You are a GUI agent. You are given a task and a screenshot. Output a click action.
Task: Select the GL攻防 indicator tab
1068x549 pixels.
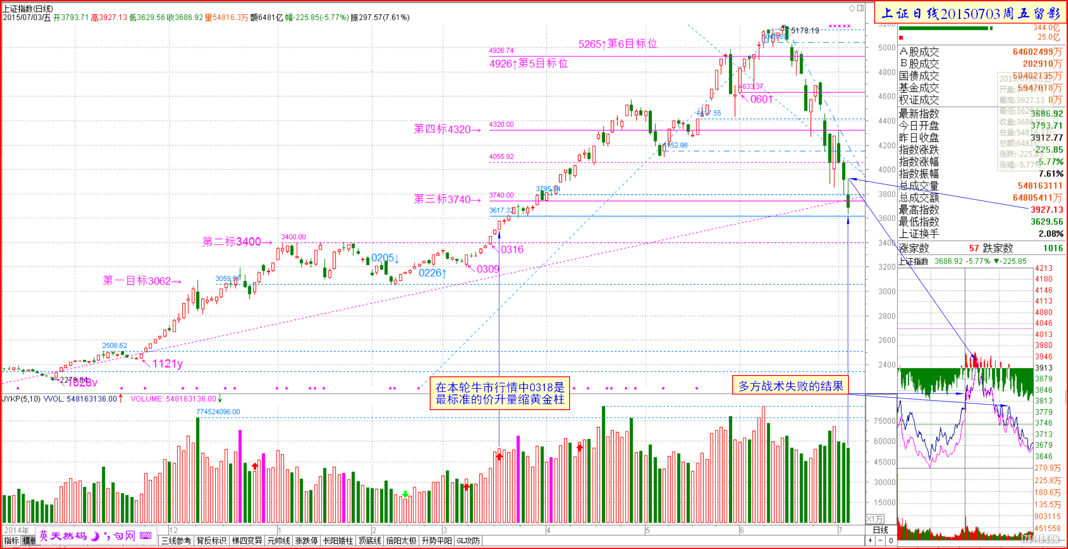pos(468,541)
